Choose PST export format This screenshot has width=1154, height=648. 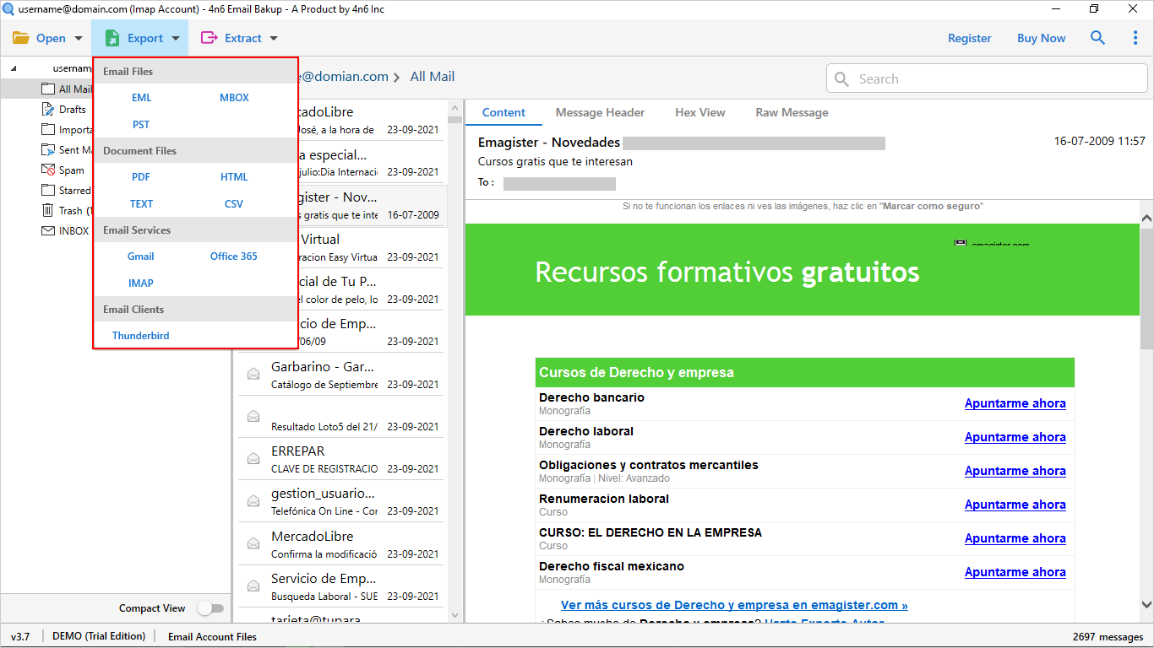(141, 125)
